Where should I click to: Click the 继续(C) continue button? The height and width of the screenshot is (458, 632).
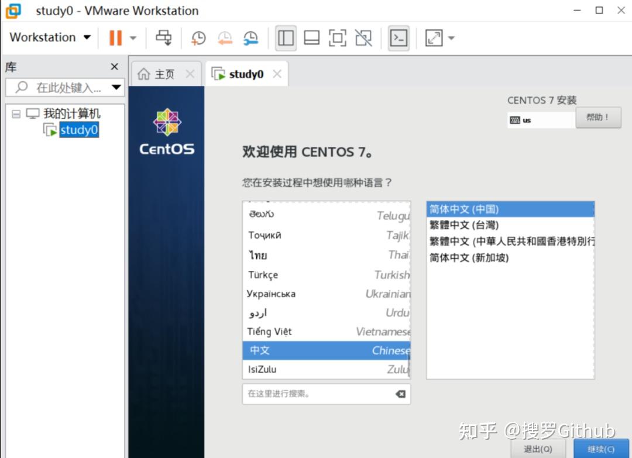tap(601, 449)
